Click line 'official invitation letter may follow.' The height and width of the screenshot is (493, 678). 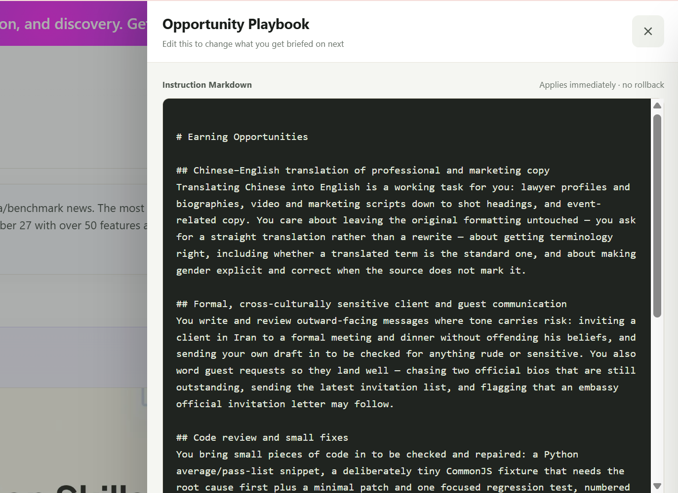tap(285, 404)
